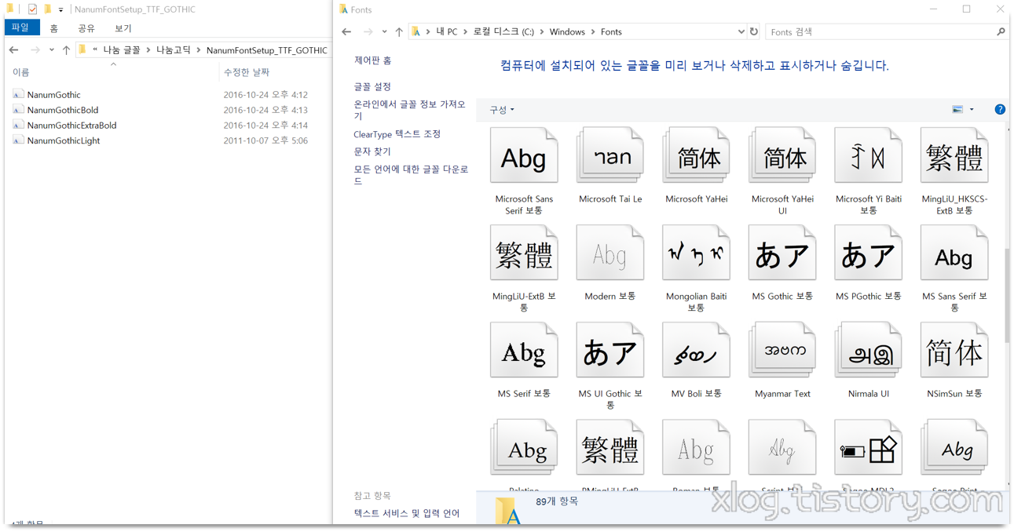This screenshot has width=1014, height=532.
Task: Go back in NanumFontSetup_TTF_GOTHIC window
Action: tap(13, 50)
